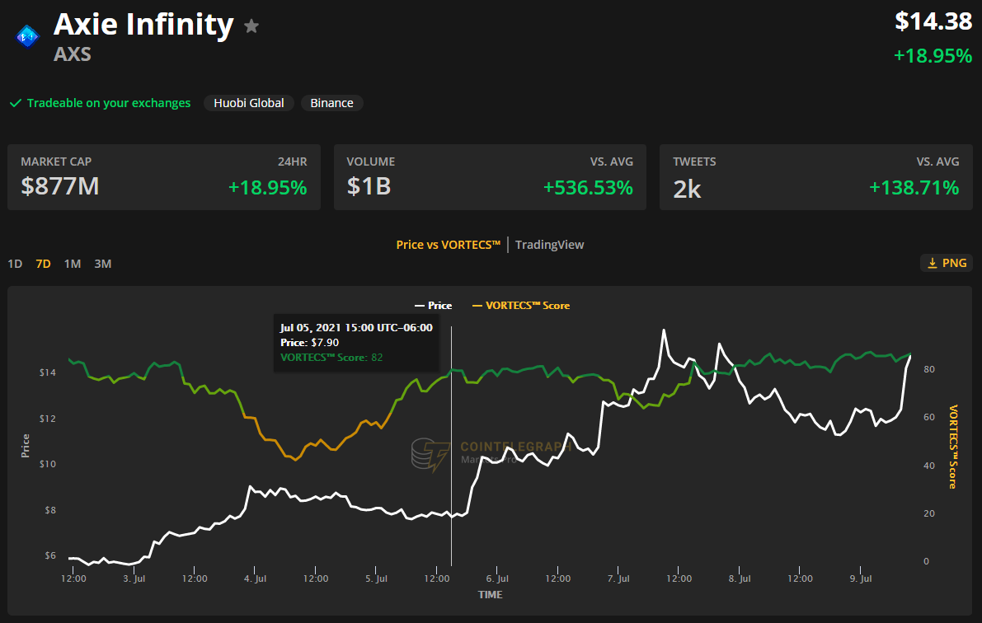Switch to the 1M time range
Viewport: 982px width, 623px height.
tap(73, 264)
